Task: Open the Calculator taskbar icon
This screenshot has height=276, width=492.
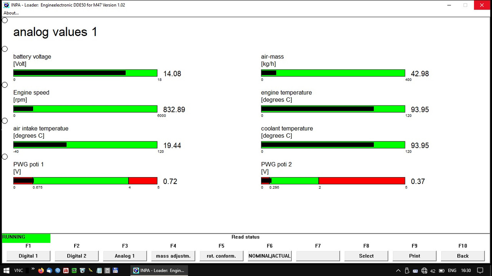Action: 107,271
